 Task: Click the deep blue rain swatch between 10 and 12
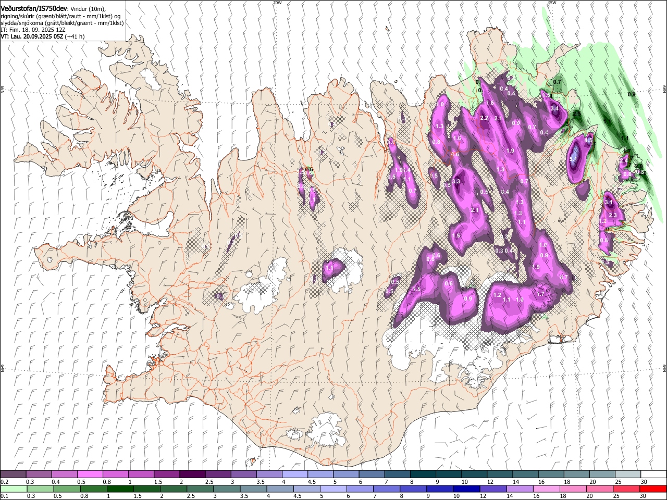click(x=466, y=489)
